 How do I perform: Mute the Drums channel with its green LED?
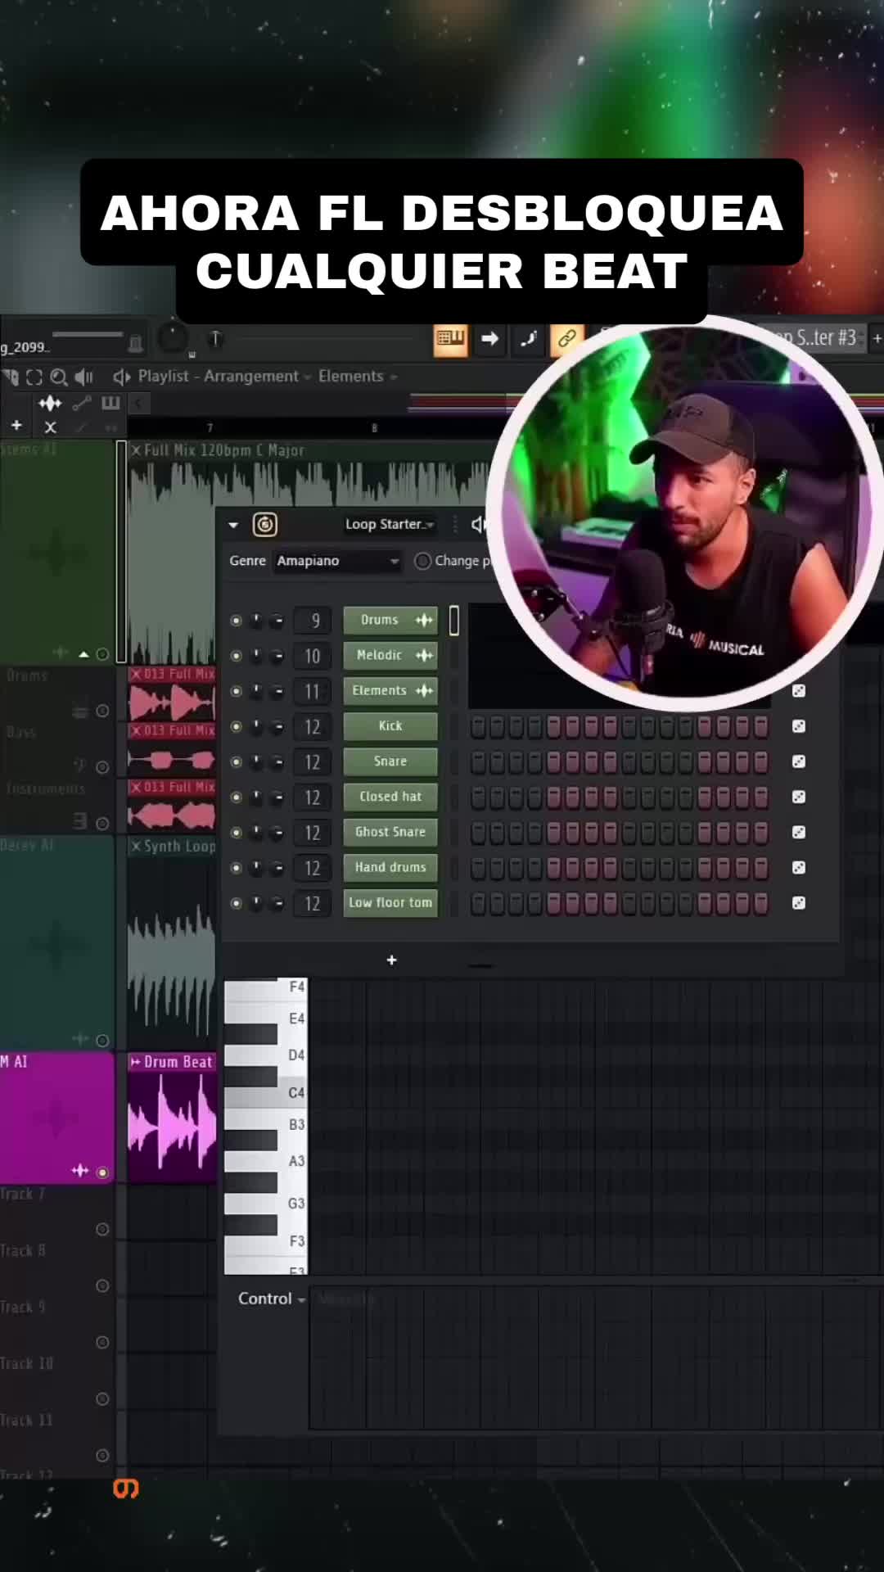tap(236, 621)
